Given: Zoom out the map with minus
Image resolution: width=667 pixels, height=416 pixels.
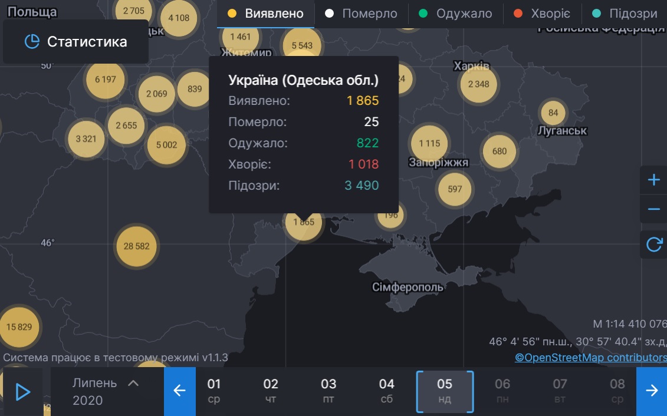Looking at the screenshot, I should pos(653,209).
